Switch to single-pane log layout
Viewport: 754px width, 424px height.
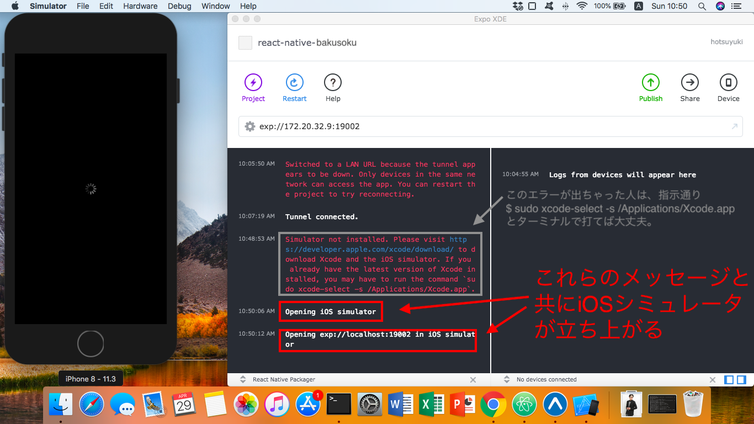729,380
